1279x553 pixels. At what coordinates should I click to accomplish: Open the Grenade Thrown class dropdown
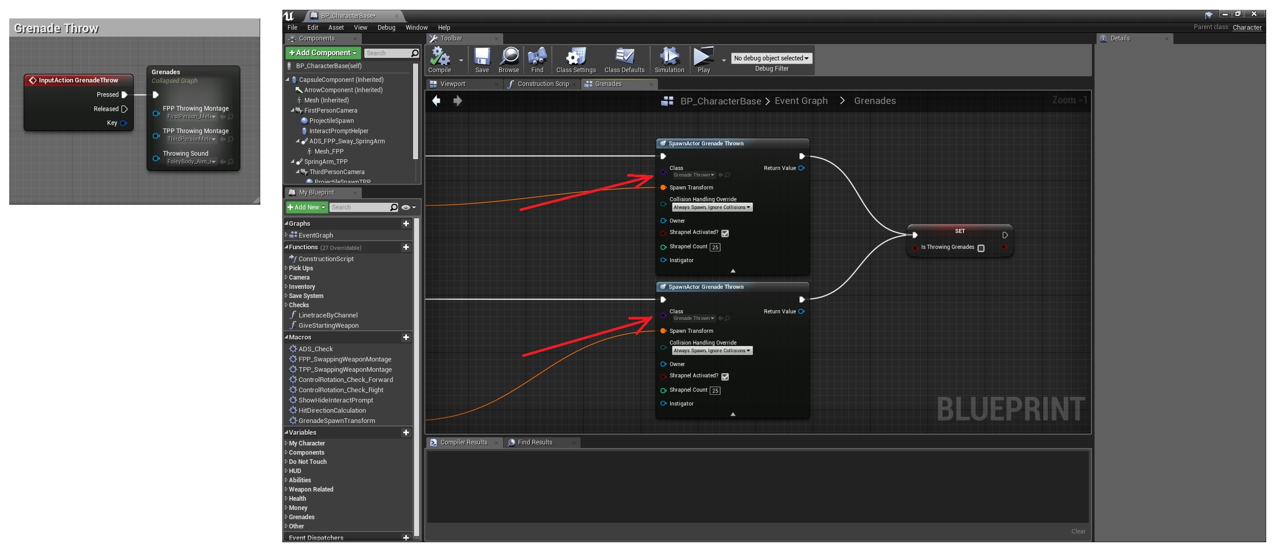point(693,175)
